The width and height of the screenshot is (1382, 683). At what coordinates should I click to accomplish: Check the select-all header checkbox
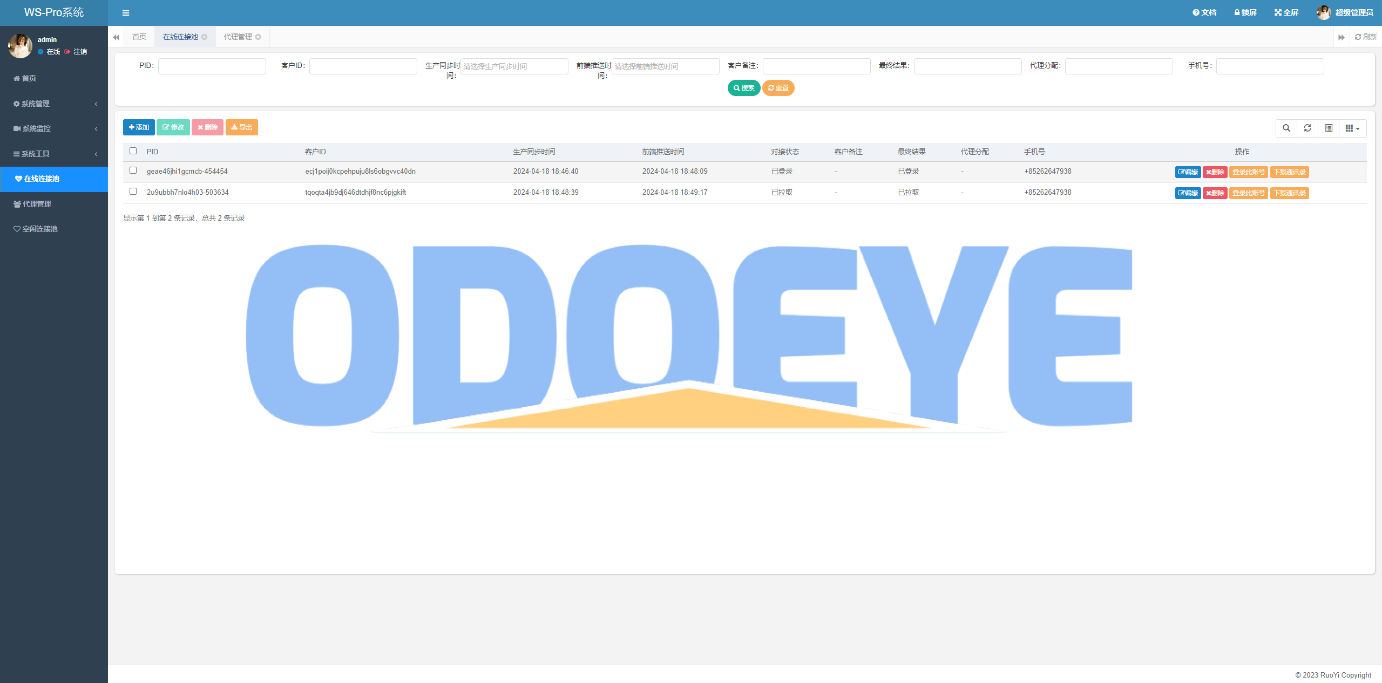tap(133, 151)
